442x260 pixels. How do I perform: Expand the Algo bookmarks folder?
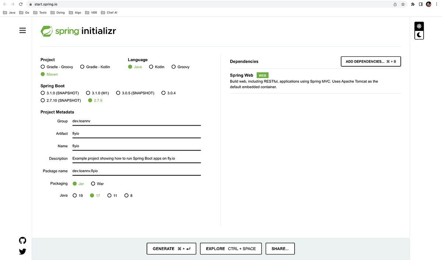click(x=75, y=12)
